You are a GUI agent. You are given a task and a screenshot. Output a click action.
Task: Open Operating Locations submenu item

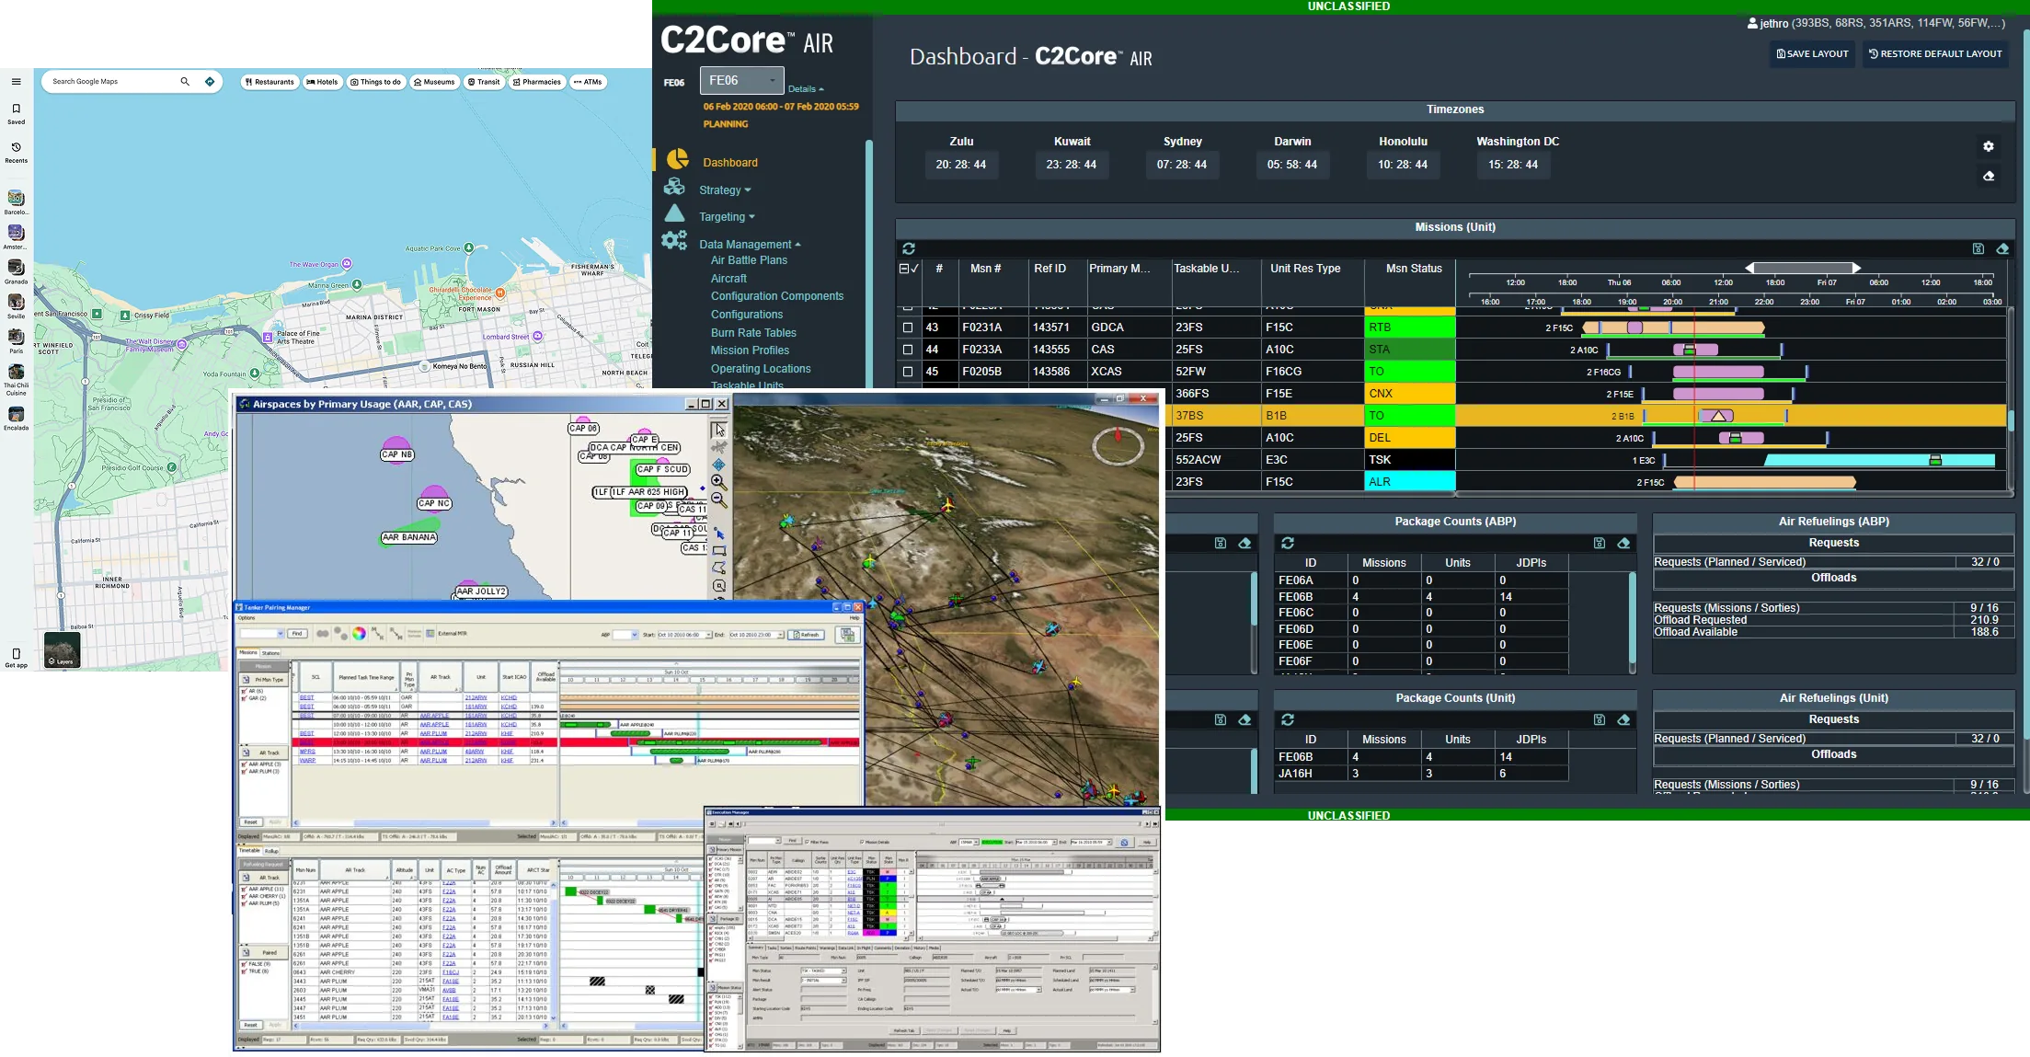761,369
